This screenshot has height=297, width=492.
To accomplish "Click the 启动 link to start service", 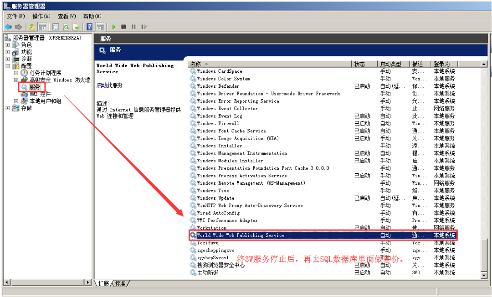I will [102, 85].
